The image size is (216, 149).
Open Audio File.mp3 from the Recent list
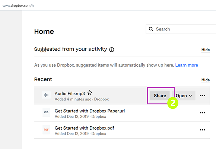(x=70, y=93)
